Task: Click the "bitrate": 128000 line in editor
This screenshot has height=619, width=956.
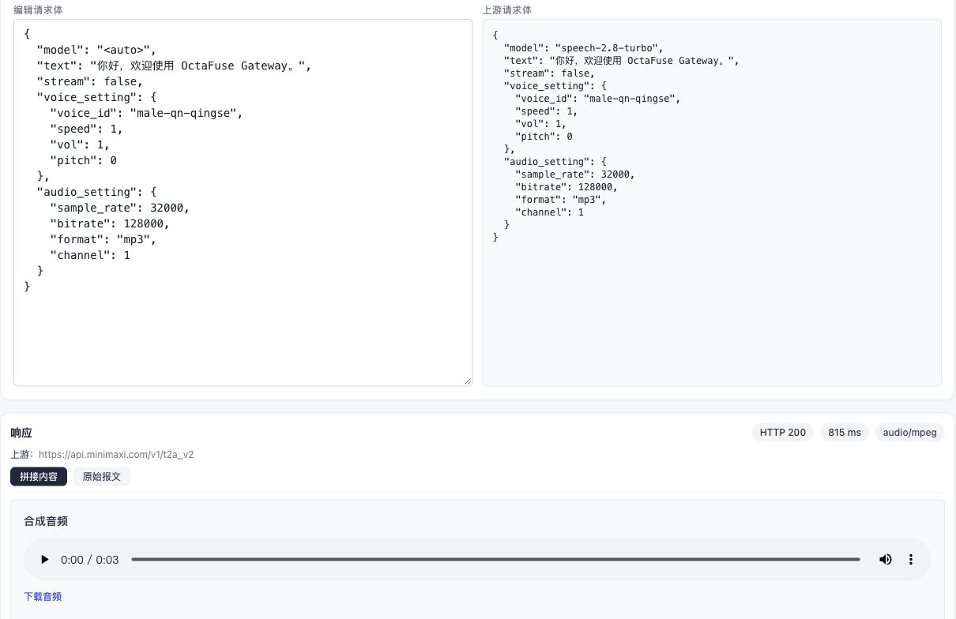Action: pos(110,223)
